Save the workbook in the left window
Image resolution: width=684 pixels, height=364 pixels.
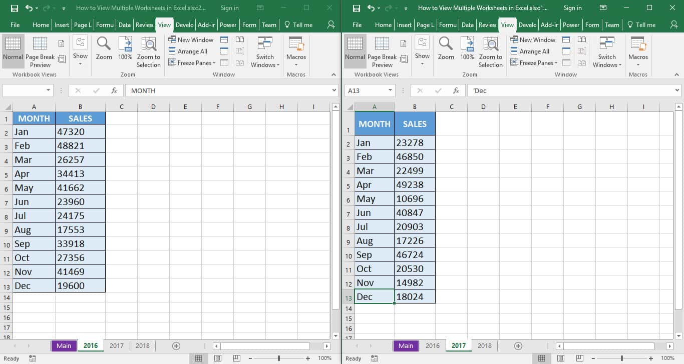[x=14, y=8]
